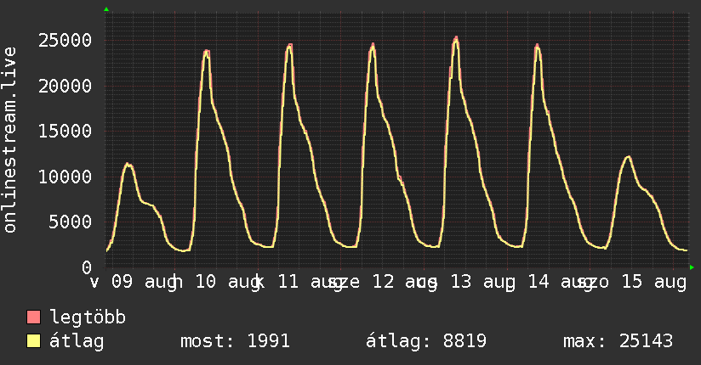The width and height of the screenshot is (701, 365).
Task: Click the yellow átlag legend swatch
Action: coord(33,341)
